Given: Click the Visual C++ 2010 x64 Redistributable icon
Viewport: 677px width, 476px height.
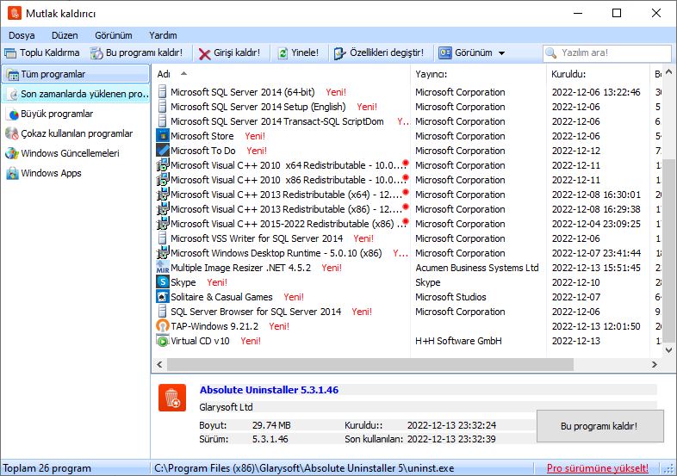Looking at the screenshot, I should pos(162,165).
